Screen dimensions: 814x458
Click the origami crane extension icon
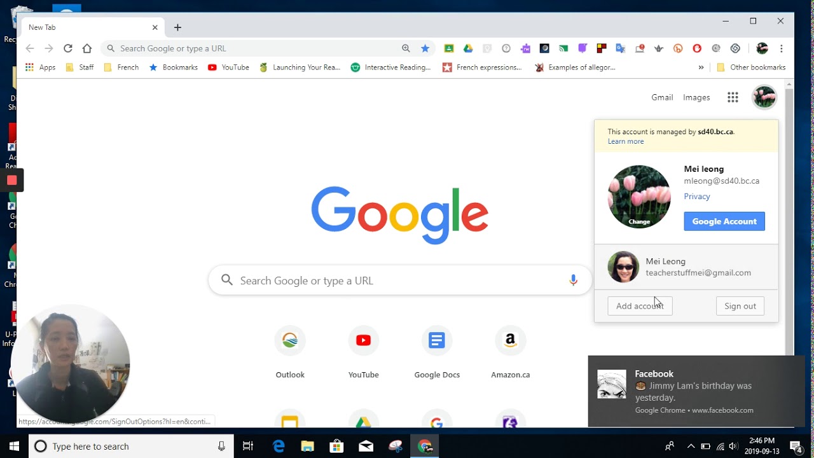tap(659, 48)
